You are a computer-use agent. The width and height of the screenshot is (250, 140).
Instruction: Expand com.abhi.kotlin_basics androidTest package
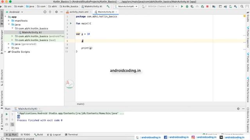12,36
